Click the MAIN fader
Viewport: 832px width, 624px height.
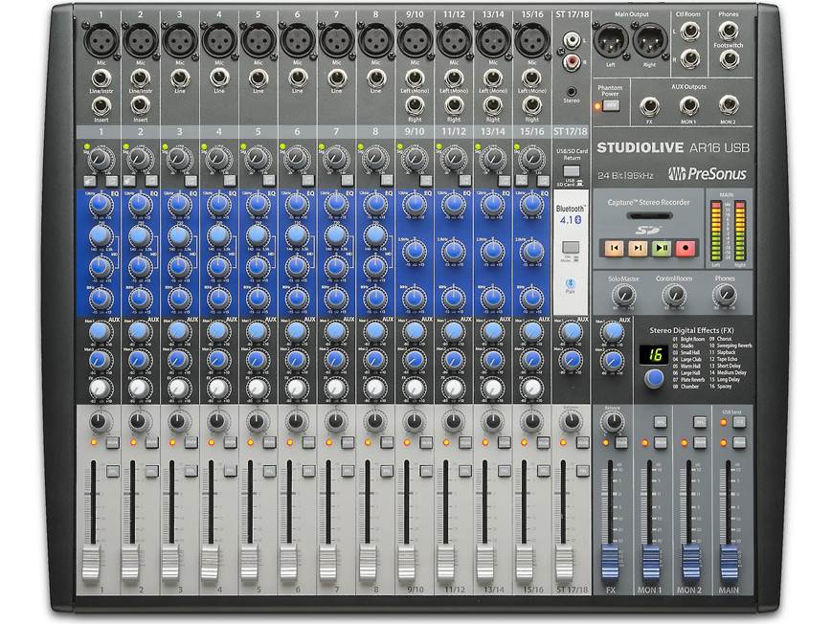(729, 564)
